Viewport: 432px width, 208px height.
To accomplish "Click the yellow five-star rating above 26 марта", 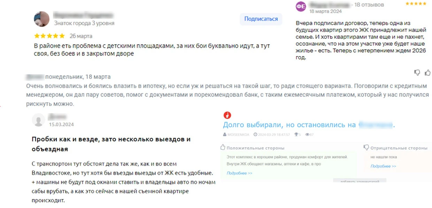I will pyautogui.click(x=49, y=36).
